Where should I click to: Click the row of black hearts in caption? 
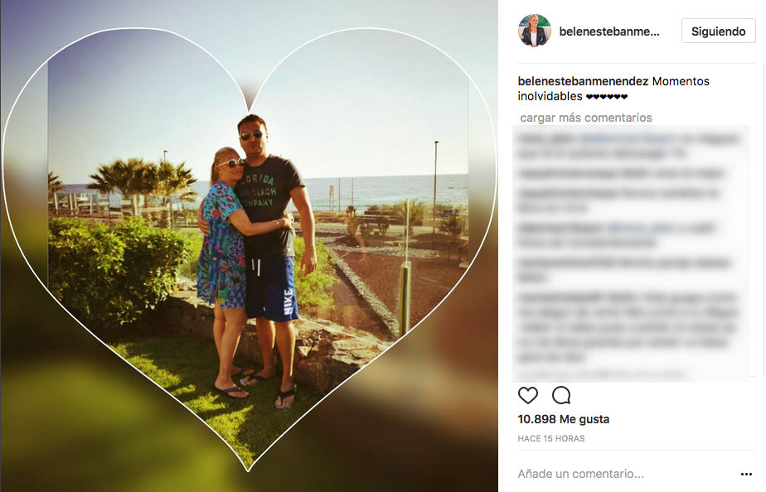(x=606, y=97)
